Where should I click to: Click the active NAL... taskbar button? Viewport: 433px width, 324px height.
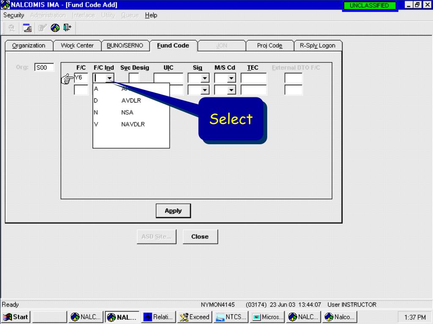123,317
